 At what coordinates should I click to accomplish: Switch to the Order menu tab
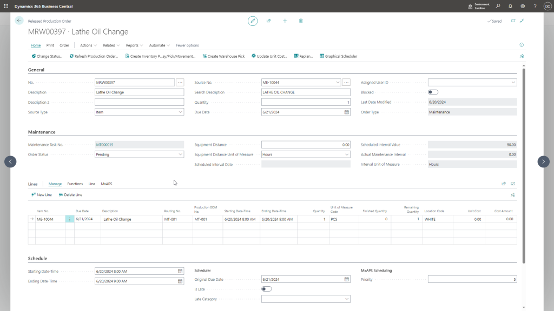click(x=64, y=45)
